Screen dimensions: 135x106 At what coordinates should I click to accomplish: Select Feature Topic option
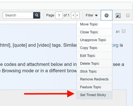pyautogui.click(x=94, y=87)
